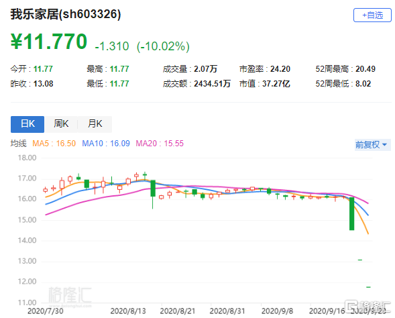Click the 市值 : 37.27亿 market cap value

264,84
